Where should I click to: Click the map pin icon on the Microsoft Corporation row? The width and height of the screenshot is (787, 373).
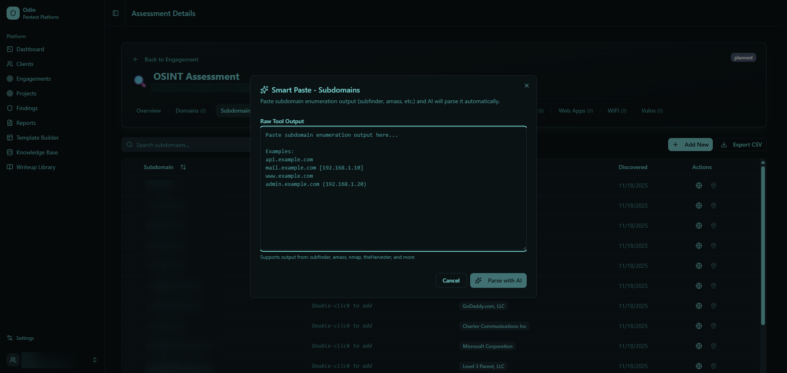(x=713, y=346)
